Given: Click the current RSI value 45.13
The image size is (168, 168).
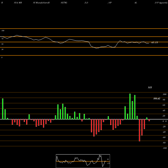Looking at the screenshot, I should [x=155, y=43].
